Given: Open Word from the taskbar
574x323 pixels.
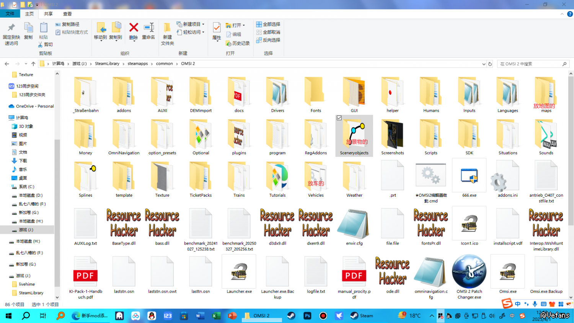Looking at the screenshot, I should pyautogui.click(x=200, y=316).
